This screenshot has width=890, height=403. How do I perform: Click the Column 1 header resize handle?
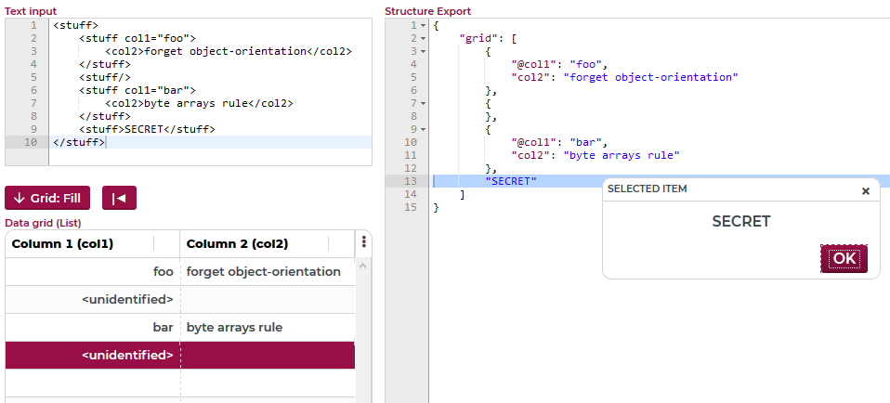tap(154, 244)
